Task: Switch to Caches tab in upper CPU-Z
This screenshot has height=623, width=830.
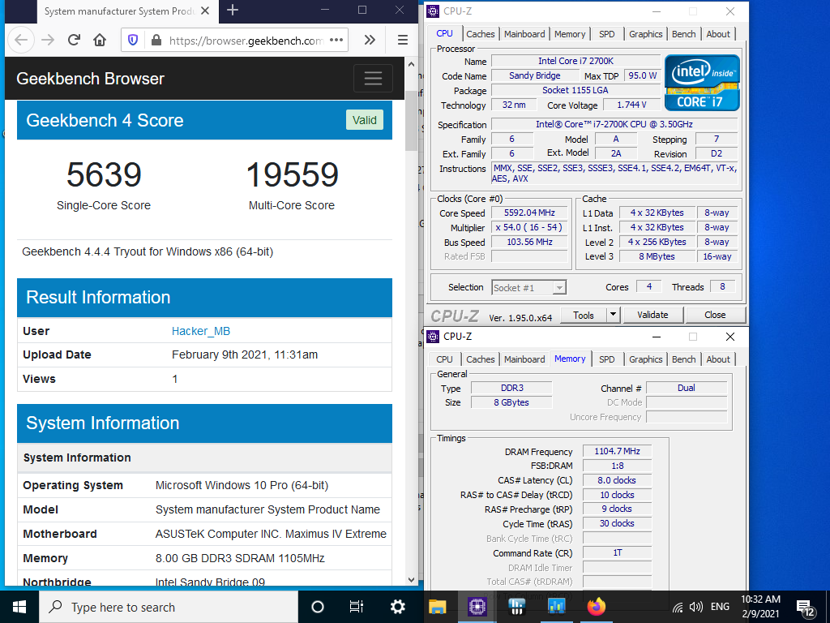Action: point(480,34)
